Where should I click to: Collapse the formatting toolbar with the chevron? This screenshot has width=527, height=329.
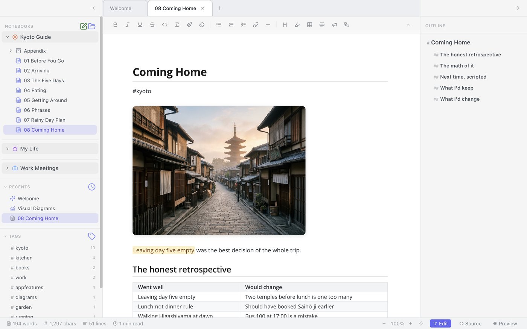click(x=408, y=25)
